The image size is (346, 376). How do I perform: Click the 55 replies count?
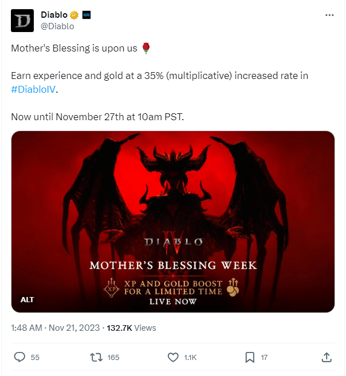click(35, 358)
